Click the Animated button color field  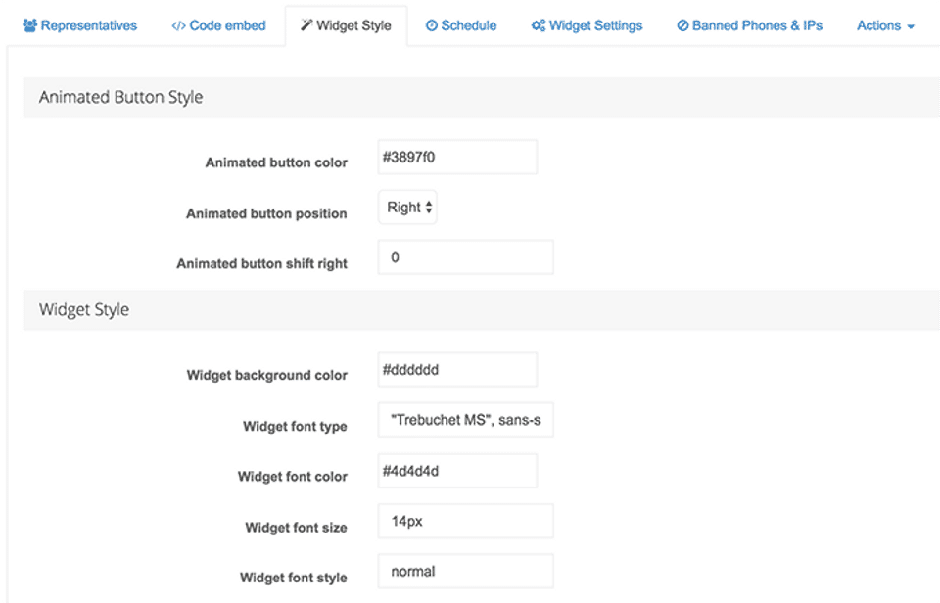click(x=457, y=157)
